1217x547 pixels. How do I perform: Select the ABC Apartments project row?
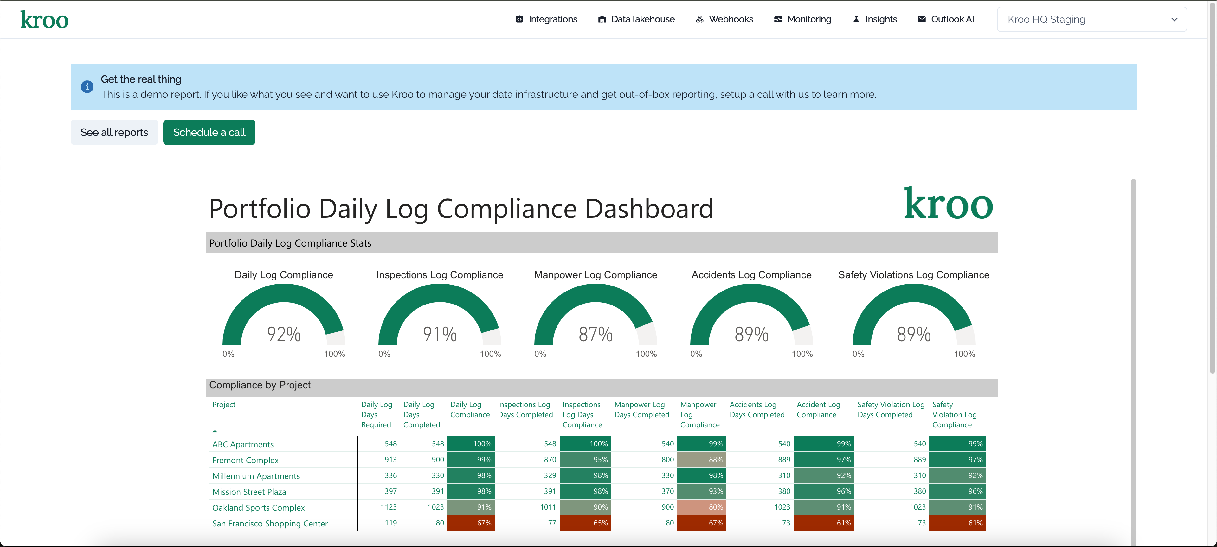tap(243, 444)
